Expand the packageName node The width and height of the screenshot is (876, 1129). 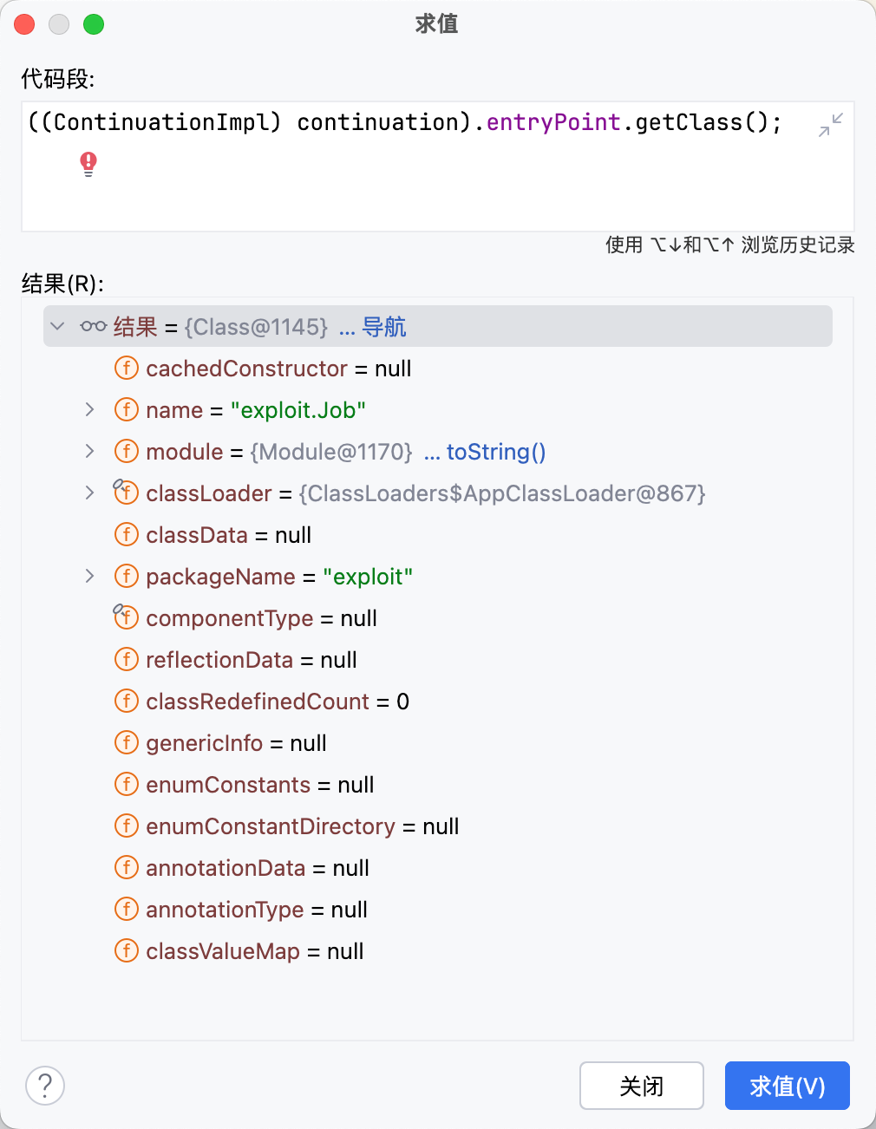point(89,576)
